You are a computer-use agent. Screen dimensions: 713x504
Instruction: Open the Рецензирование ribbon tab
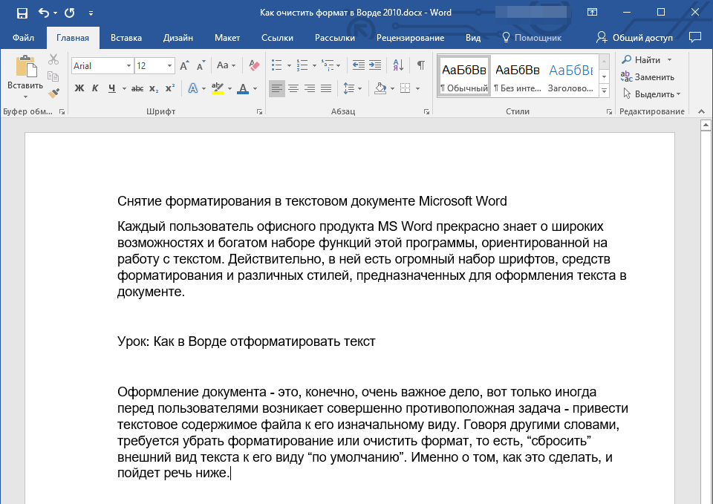click(410, 38)
